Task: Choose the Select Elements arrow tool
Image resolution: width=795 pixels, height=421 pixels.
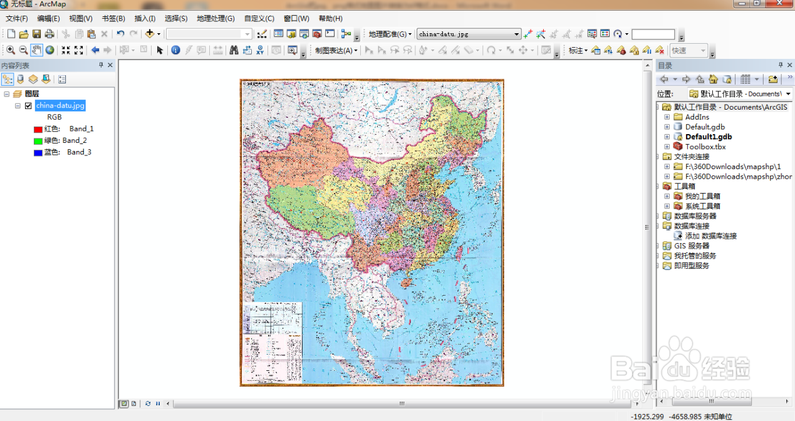Action: [159, 50]
